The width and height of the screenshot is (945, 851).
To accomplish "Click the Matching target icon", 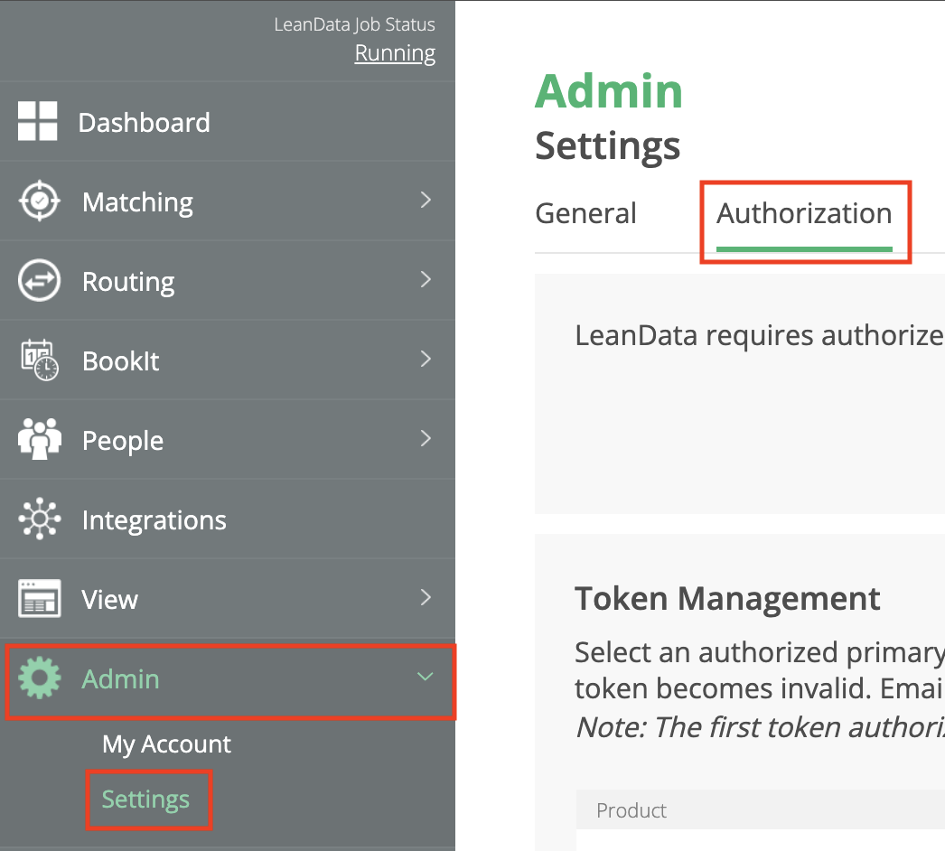I will 39,201.
